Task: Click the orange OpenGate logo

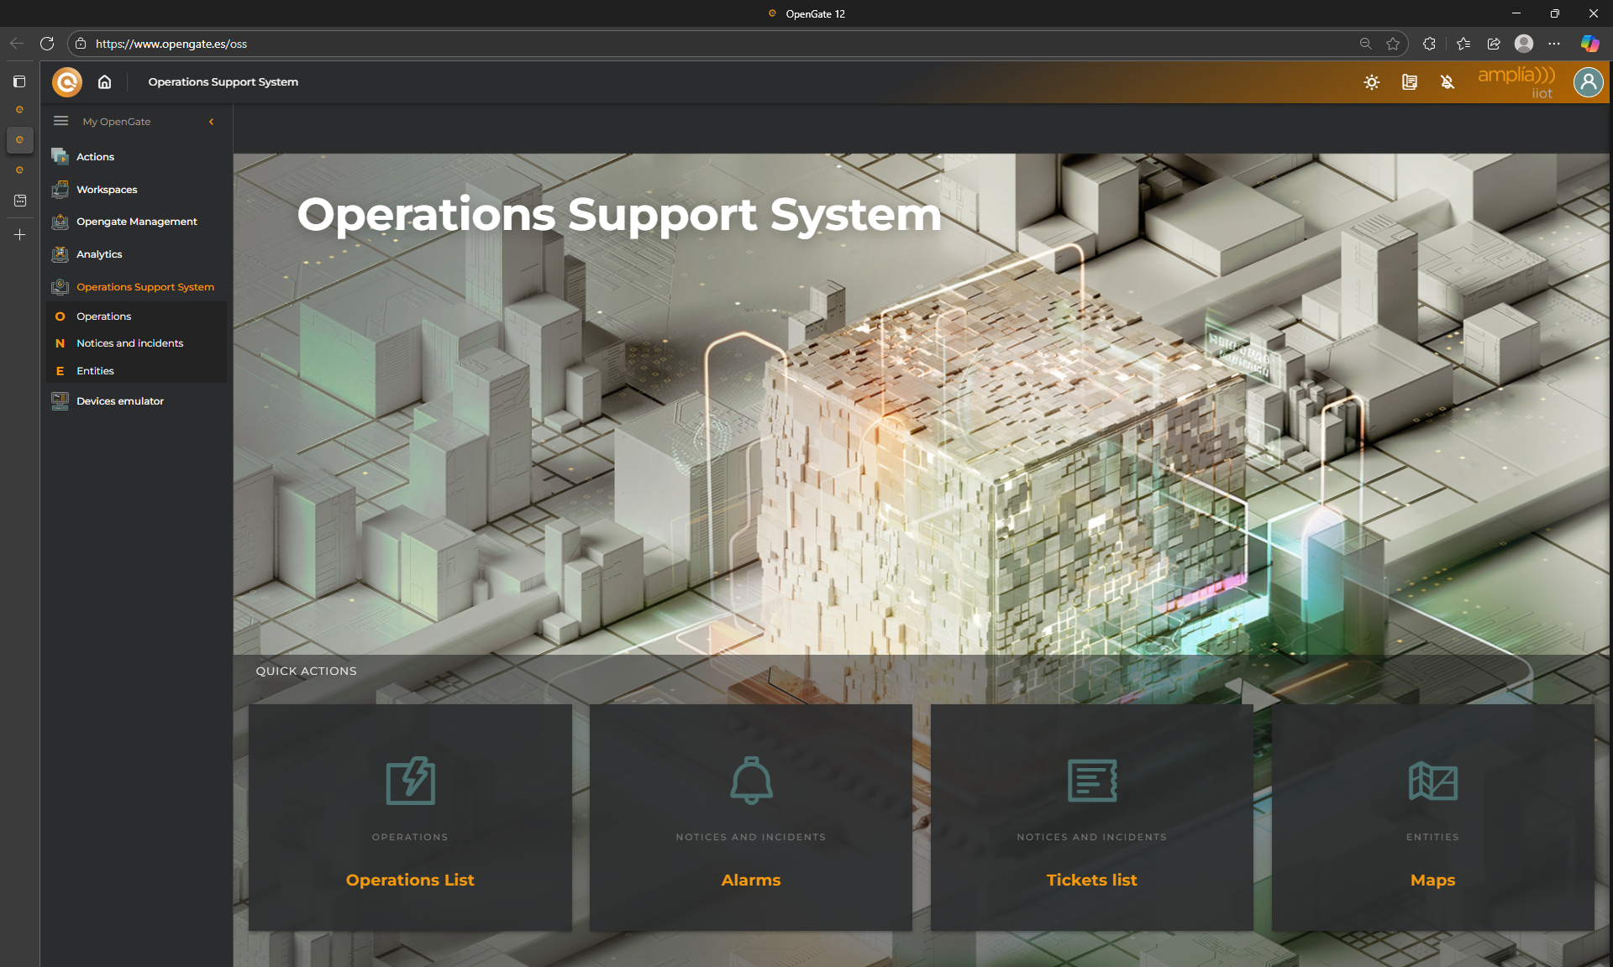Action: point(67,82)
